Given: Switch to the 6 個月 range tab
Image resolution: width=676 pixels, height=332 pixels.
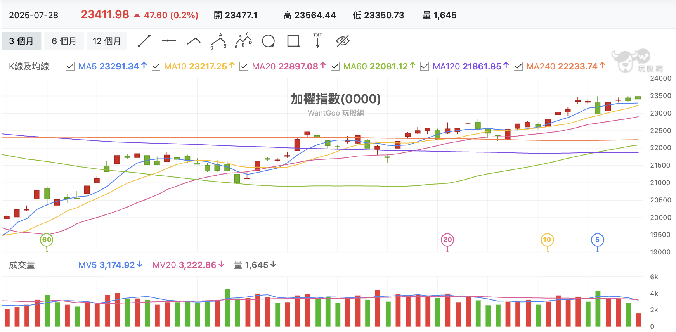Looking at the screenshot, I should pyautogui.click(x=64, y=41).
